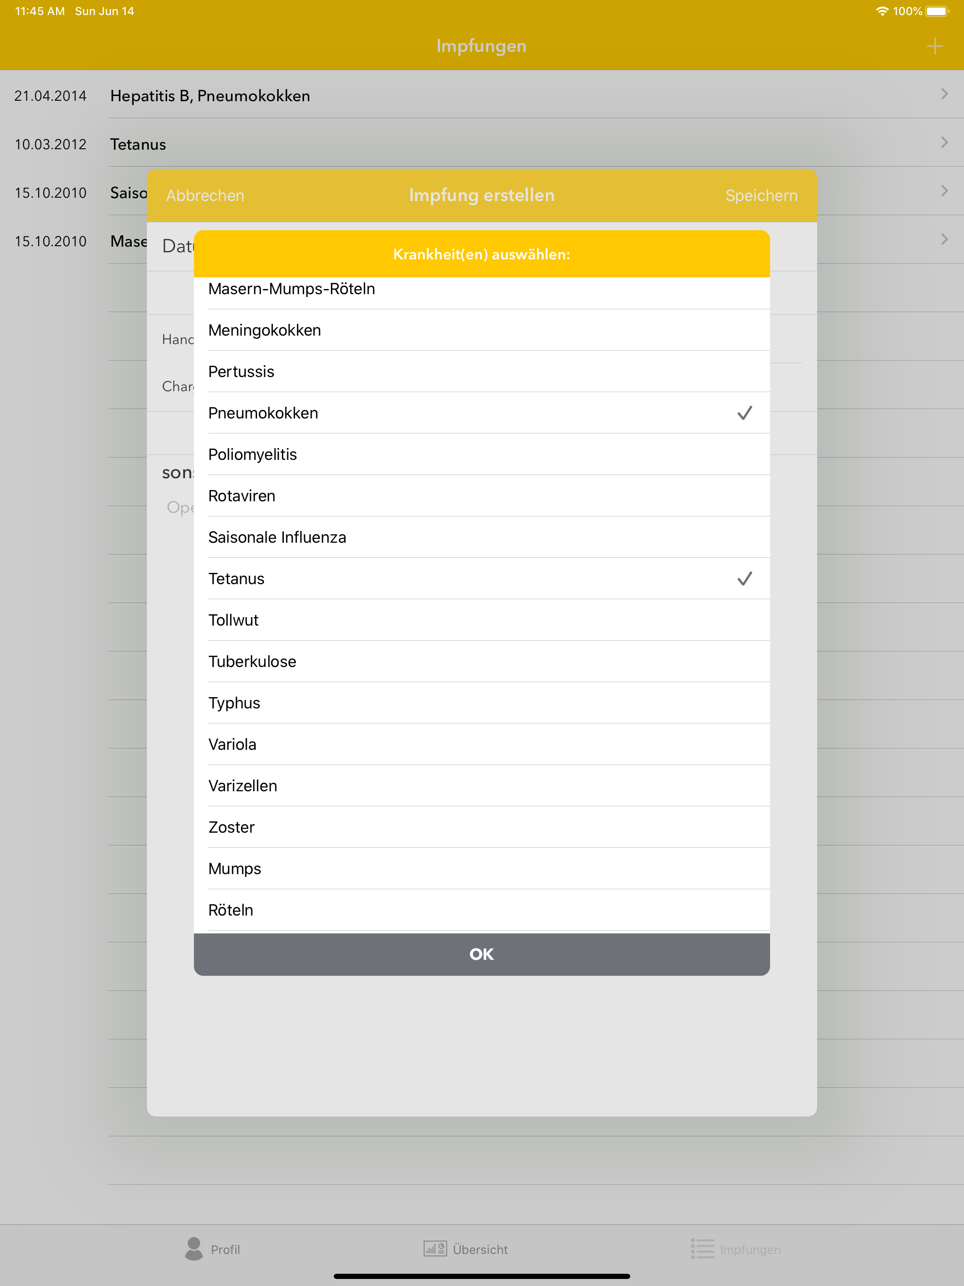Expand the 10.03.2012 Tetanus entry chevron
The width and height of the screenshot is (964, 1286).
click(944, 143)
